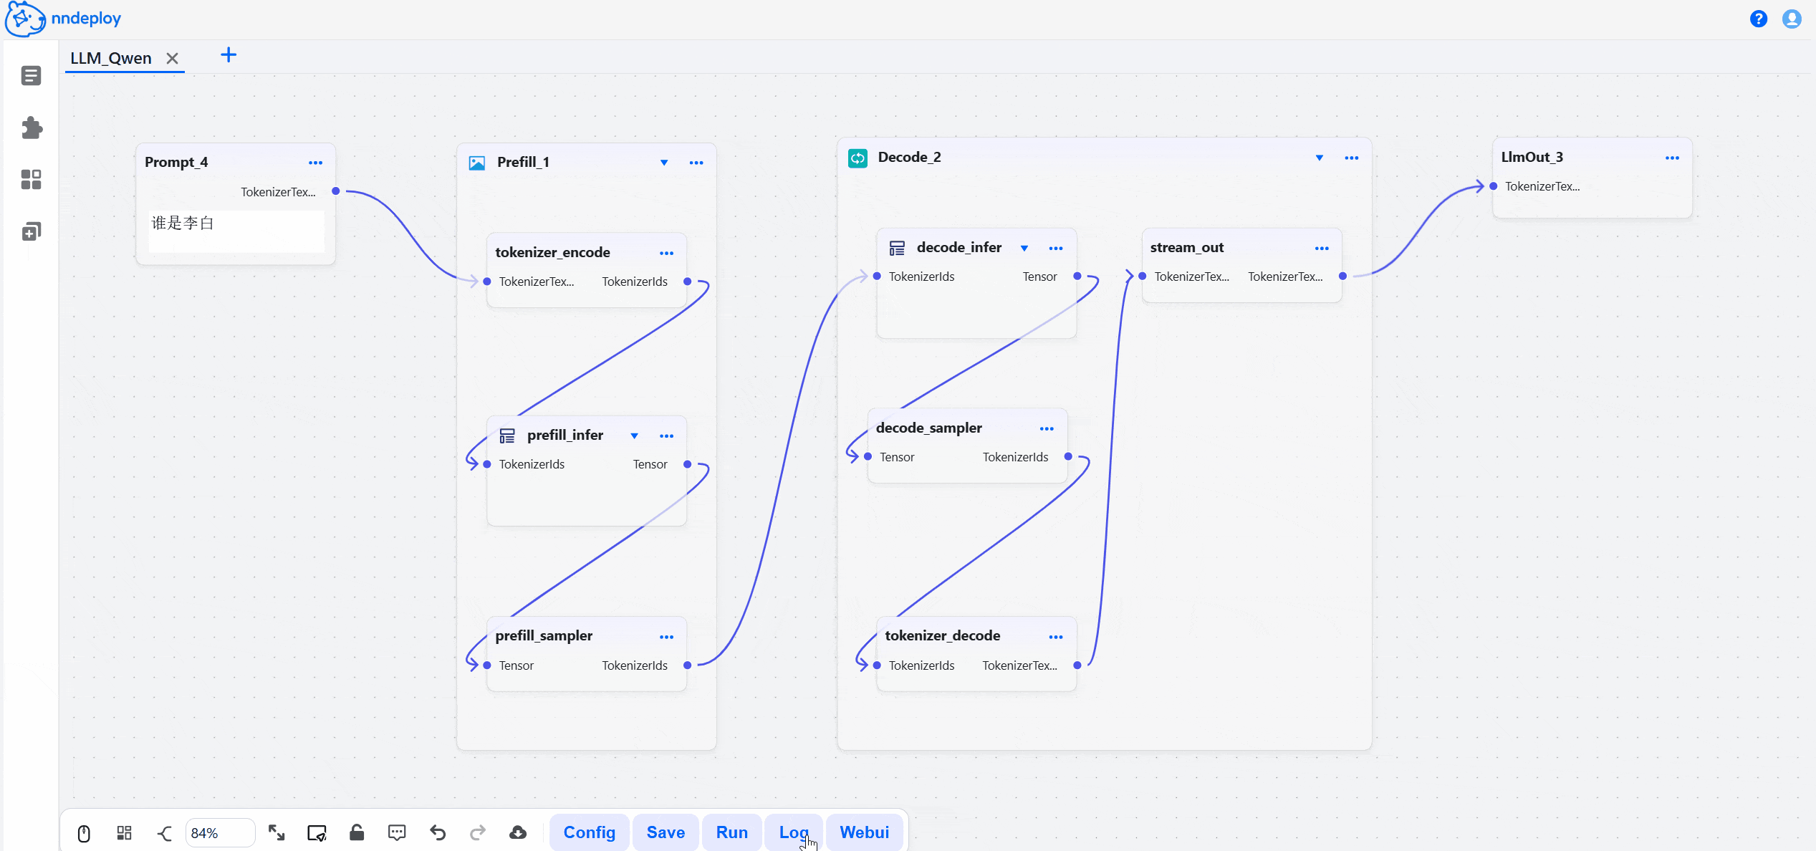The width and height of the screenshot is (1816, 851).
Task: Click the undo arrow in the toolbar
Action: point(438,832)
